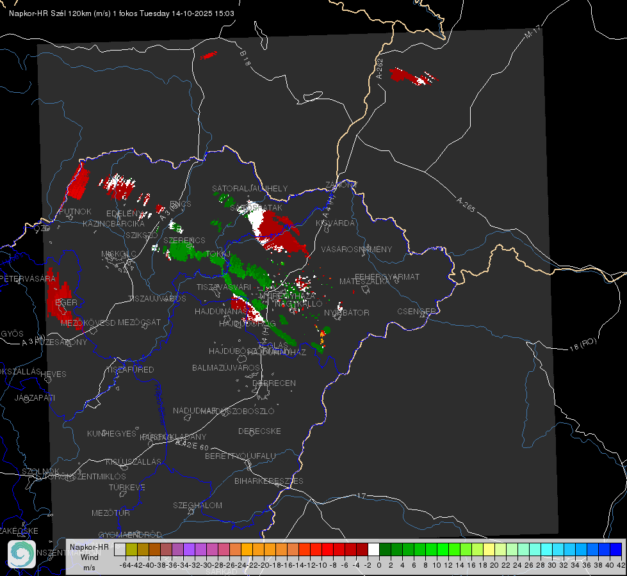Viewport: 627px width, 576px height.
Task: Click the DEBRECEN city label
Action: tap(274, 383)
